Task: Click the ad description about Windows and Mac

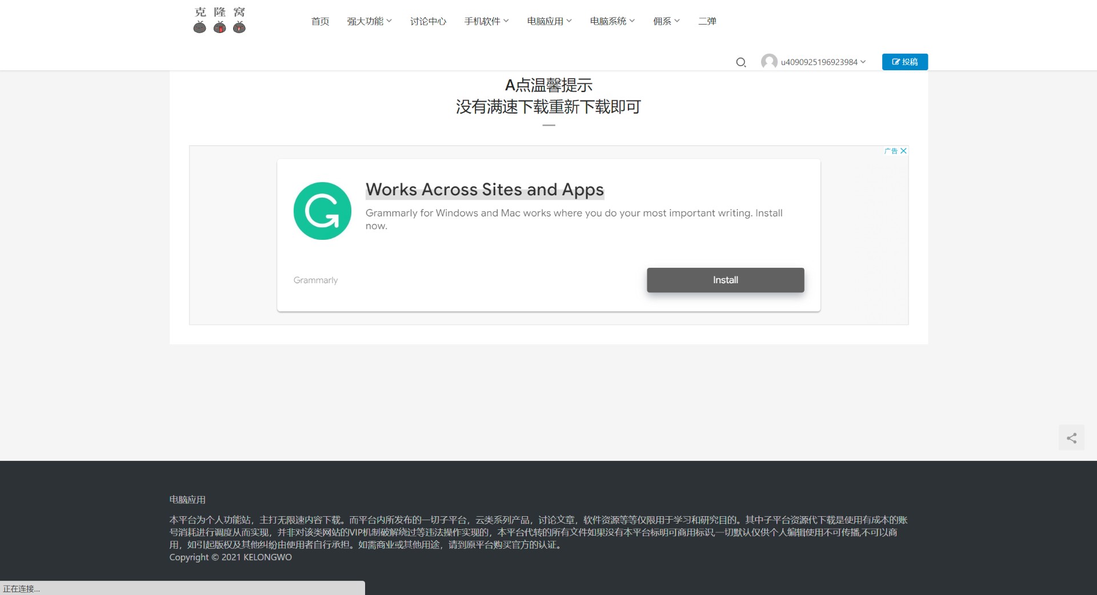Action: tap(574, 219)
